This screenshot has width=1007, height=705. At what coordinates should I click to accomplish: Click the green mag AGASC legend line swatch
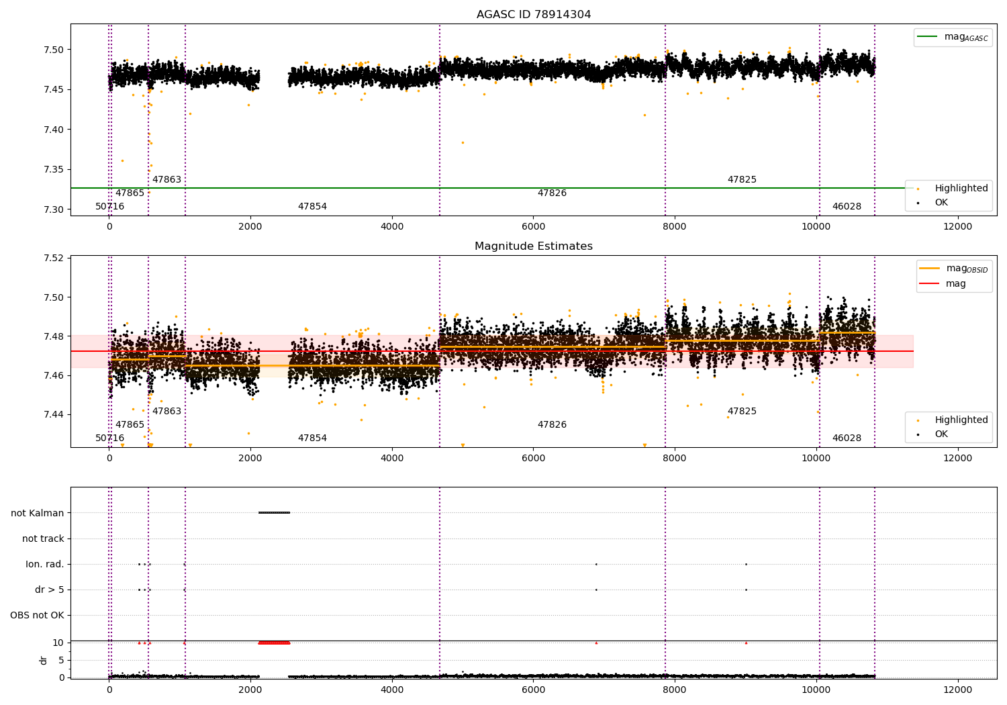point(928,37)
